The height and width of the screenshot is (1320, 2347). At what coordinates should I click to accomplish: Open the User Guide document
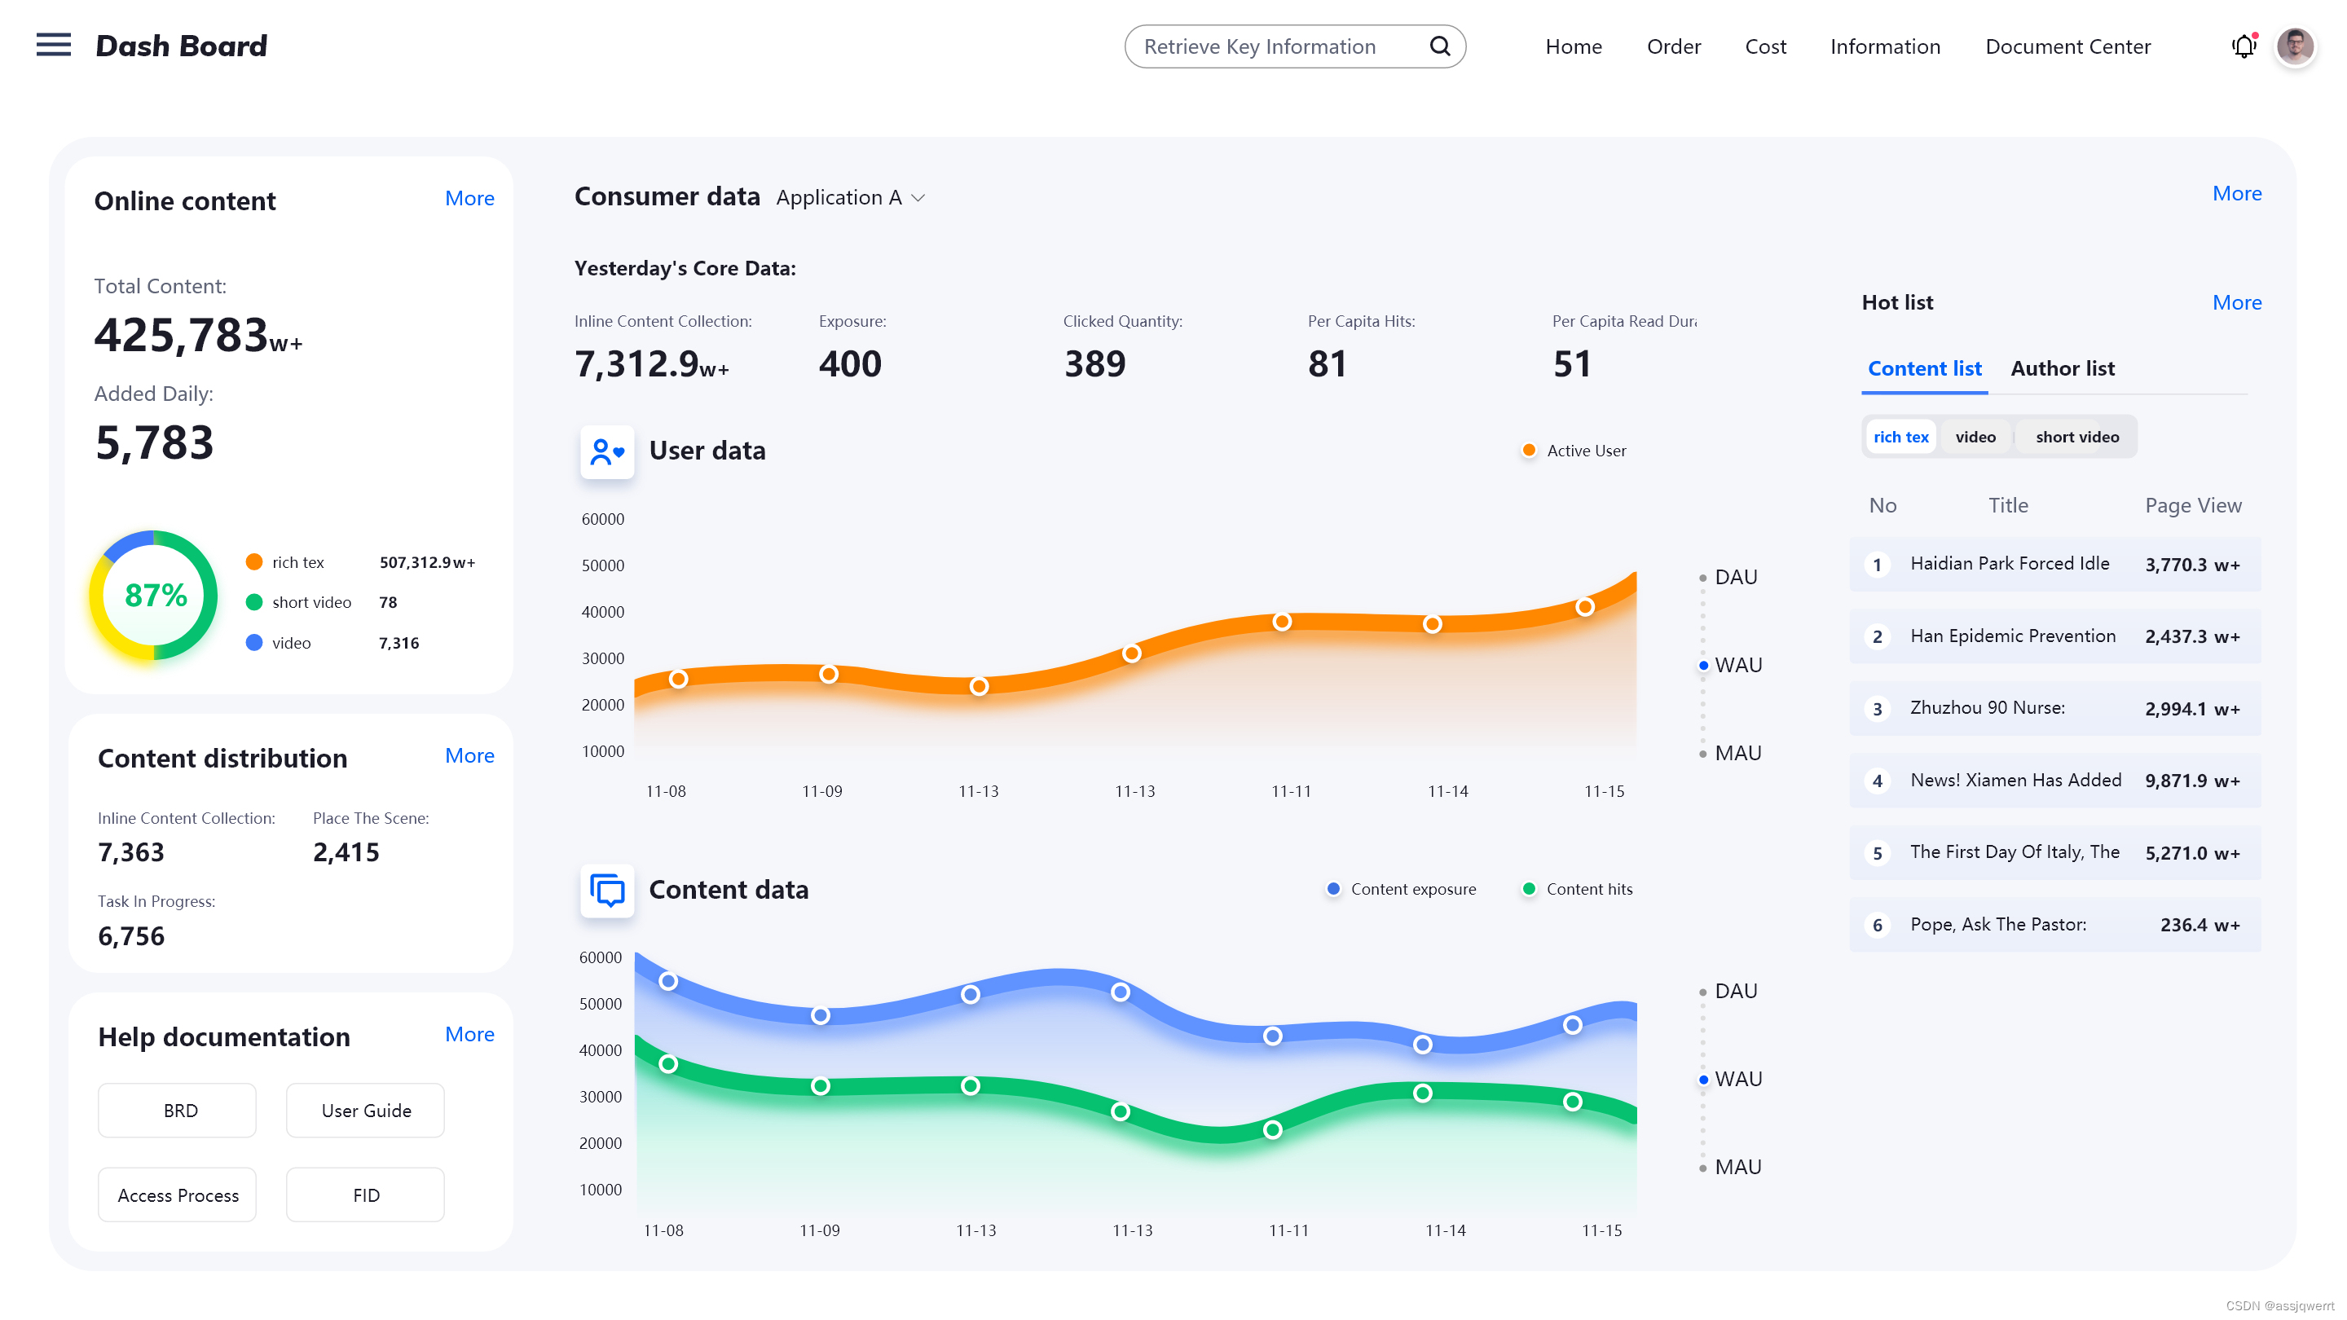[365, 1111]
